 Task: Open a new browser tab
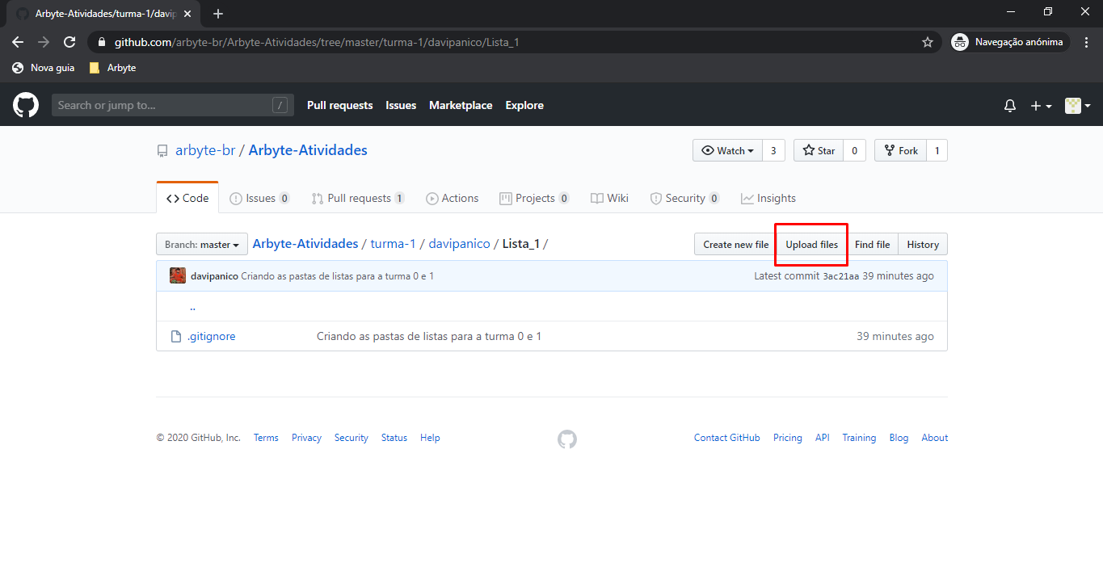[218, 14]
